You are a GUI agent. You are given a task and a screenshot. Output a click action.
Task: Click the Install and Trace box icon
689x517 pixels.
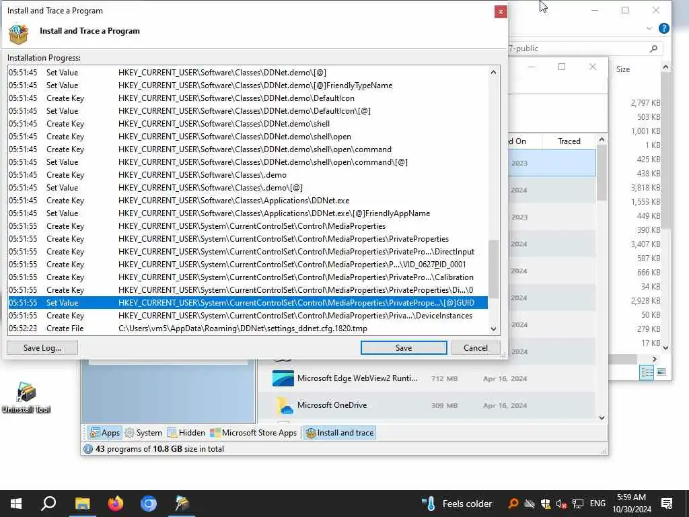(18, 34)
